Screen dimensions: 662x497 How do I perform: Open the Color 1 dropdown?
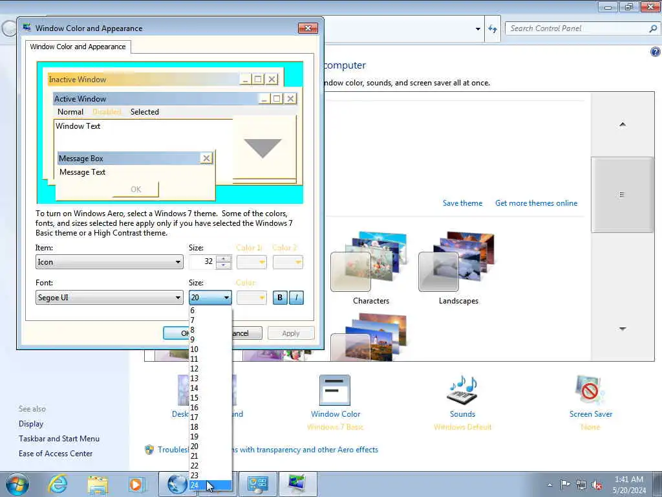click(x=251, y=262)
